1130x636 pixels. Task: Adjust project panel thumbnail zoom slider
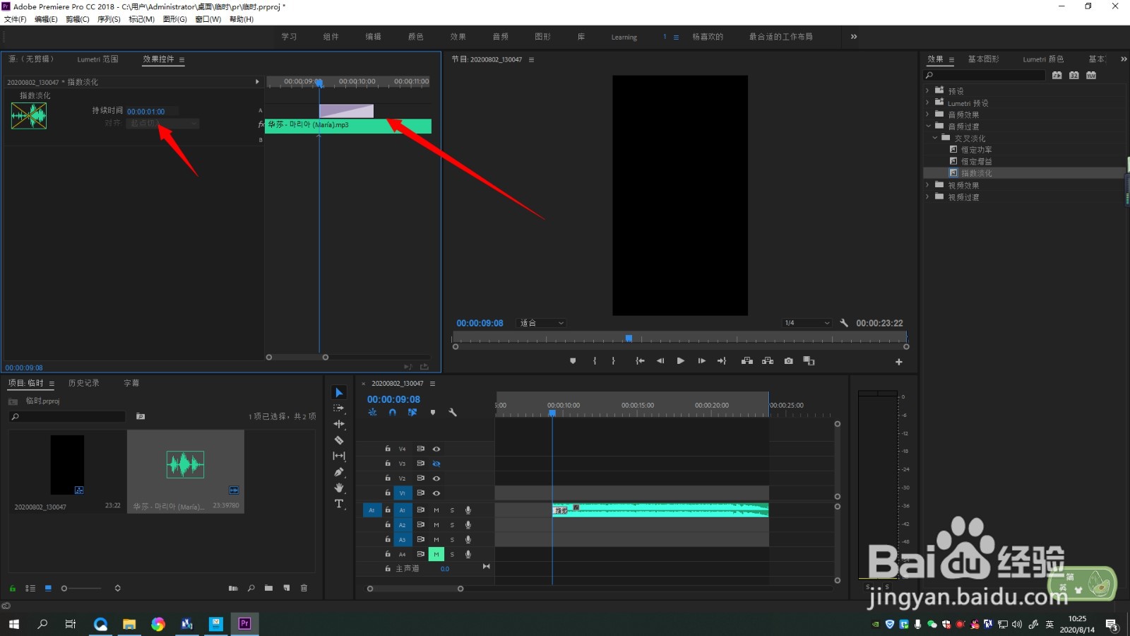64,588
